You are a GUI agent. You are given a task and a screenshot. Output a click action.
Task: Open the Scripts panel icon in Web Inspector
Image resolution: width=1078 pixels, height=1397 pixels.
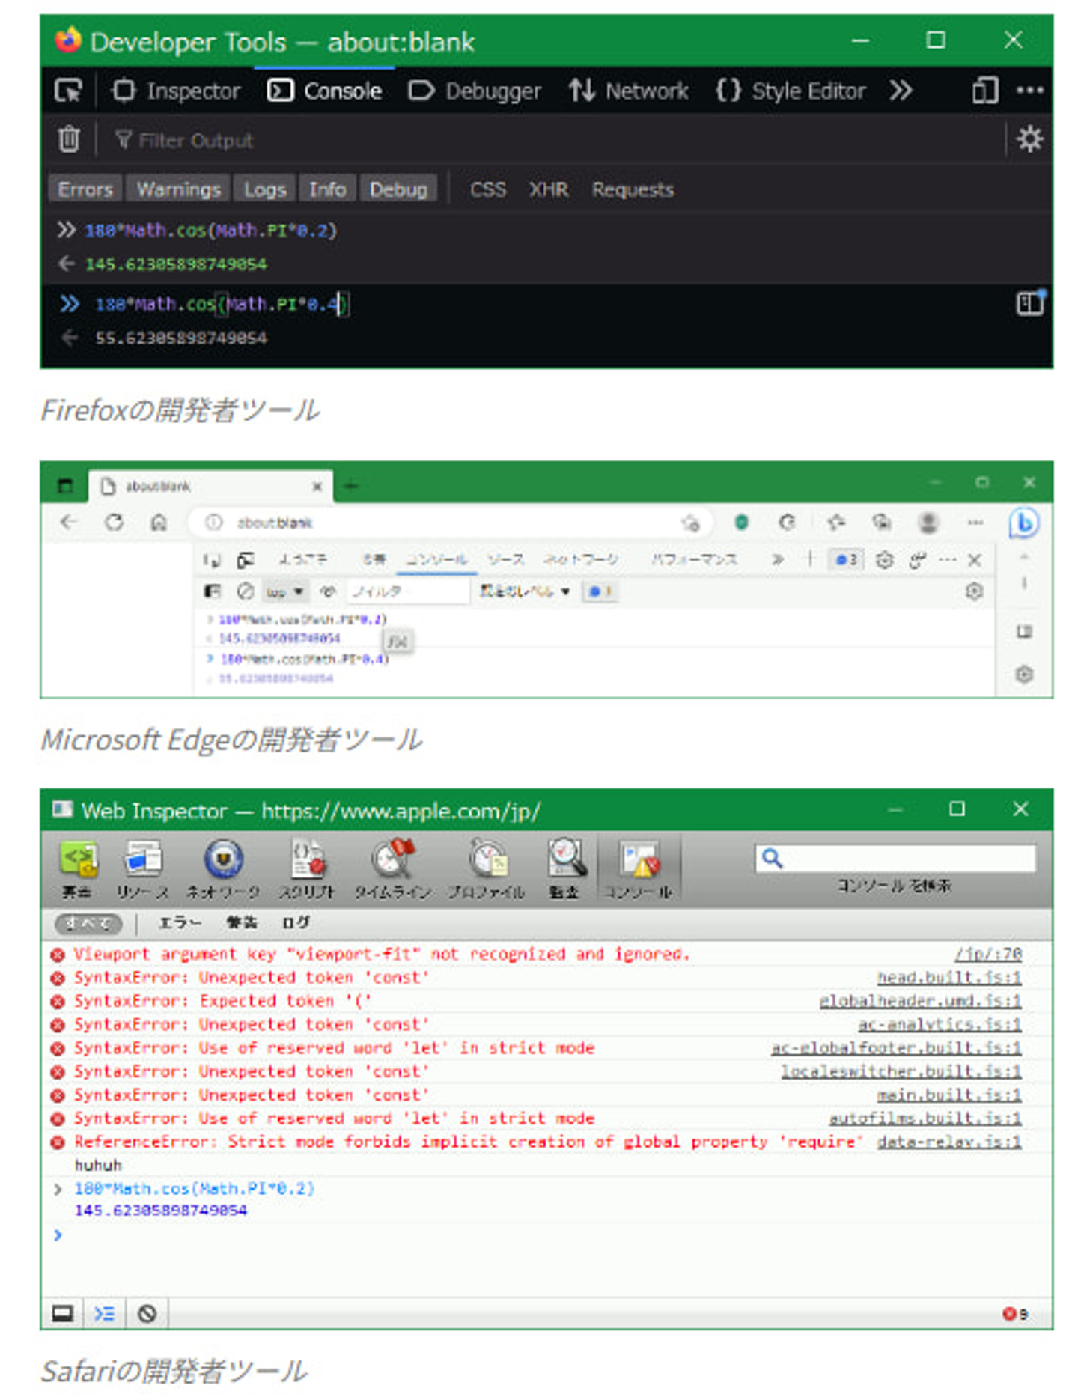[307, 868]
